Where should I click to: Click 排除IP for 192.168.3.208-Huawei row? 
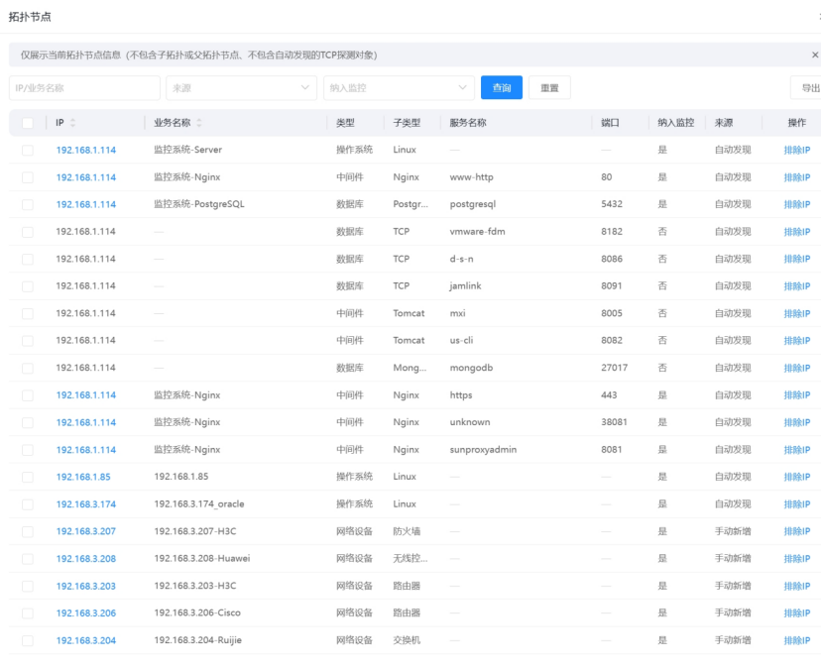(x=797, y=559)
